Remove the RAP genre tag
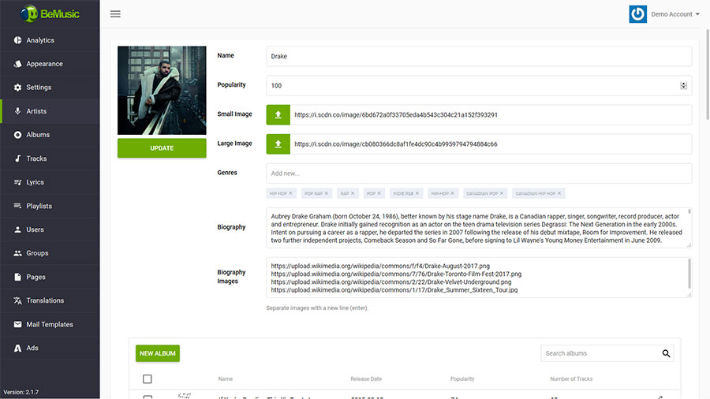710x399 pixels. click(x=353, y=193)
